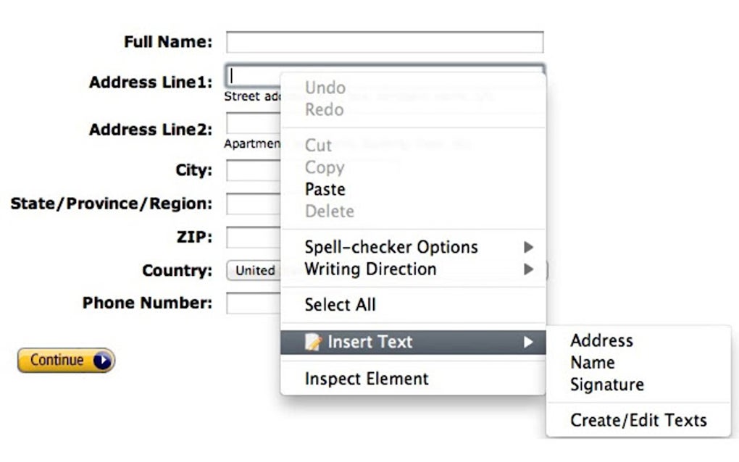This screenshot has height=462, width=739.
Task: Select Name from the insert submenu
Action: (594, 362)
